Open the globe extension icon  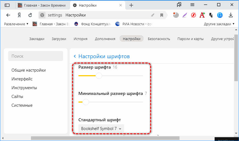pyautogui.click(x=176, y=15)
